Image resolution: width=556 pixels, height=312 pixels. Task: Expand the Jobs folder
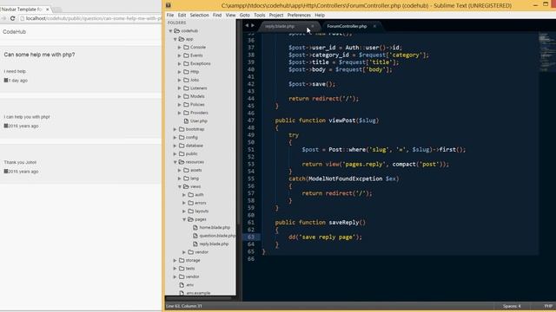pos(180,80)
